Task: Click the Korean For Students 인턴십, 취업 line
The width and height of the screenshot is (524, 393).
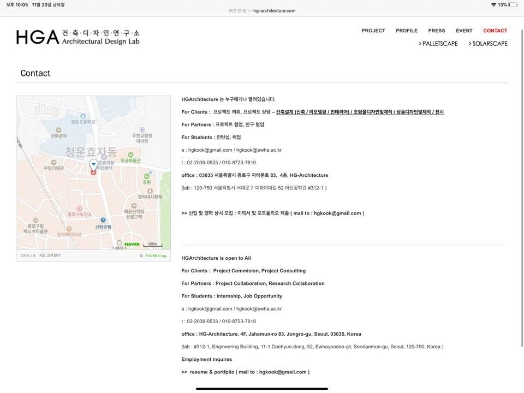Action: pos(211,138)
